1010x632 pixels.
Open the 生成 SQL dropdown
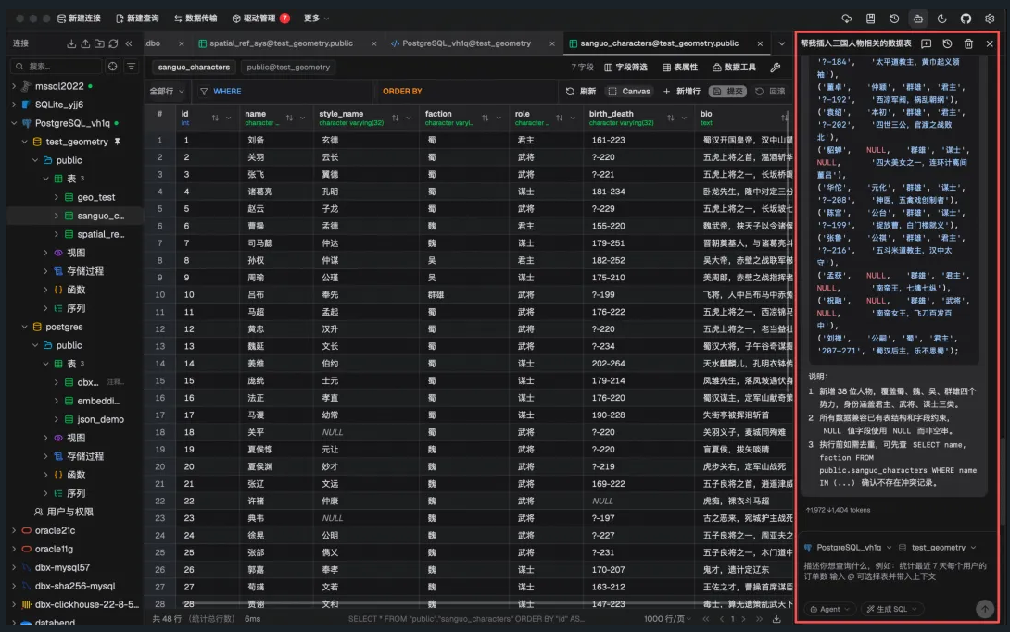891,609
